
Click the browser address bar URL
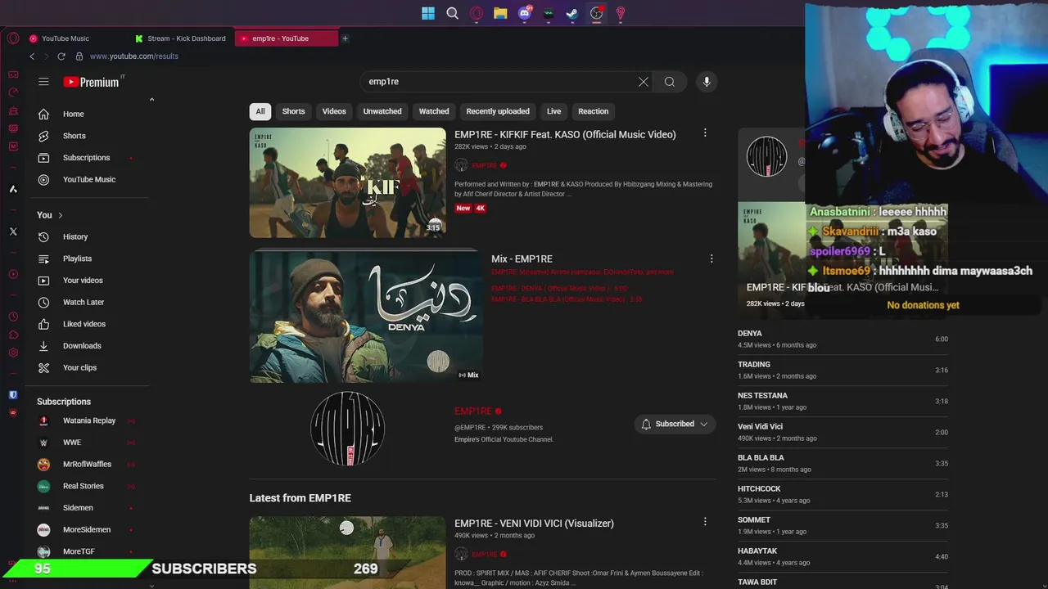coord(134,56)
